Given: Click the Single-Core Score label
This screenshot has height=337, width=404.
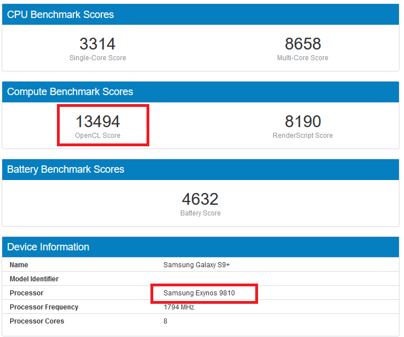Looking at the screenshot, I should [x=97, y=58].
